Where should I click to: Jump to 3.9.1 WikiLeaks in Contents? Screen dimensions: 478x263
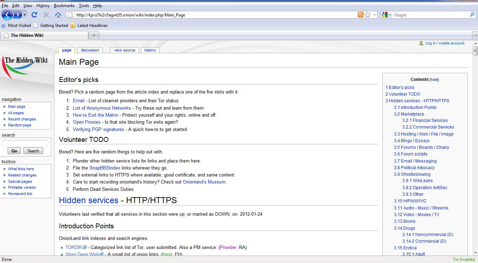click(x=417, y=181)
